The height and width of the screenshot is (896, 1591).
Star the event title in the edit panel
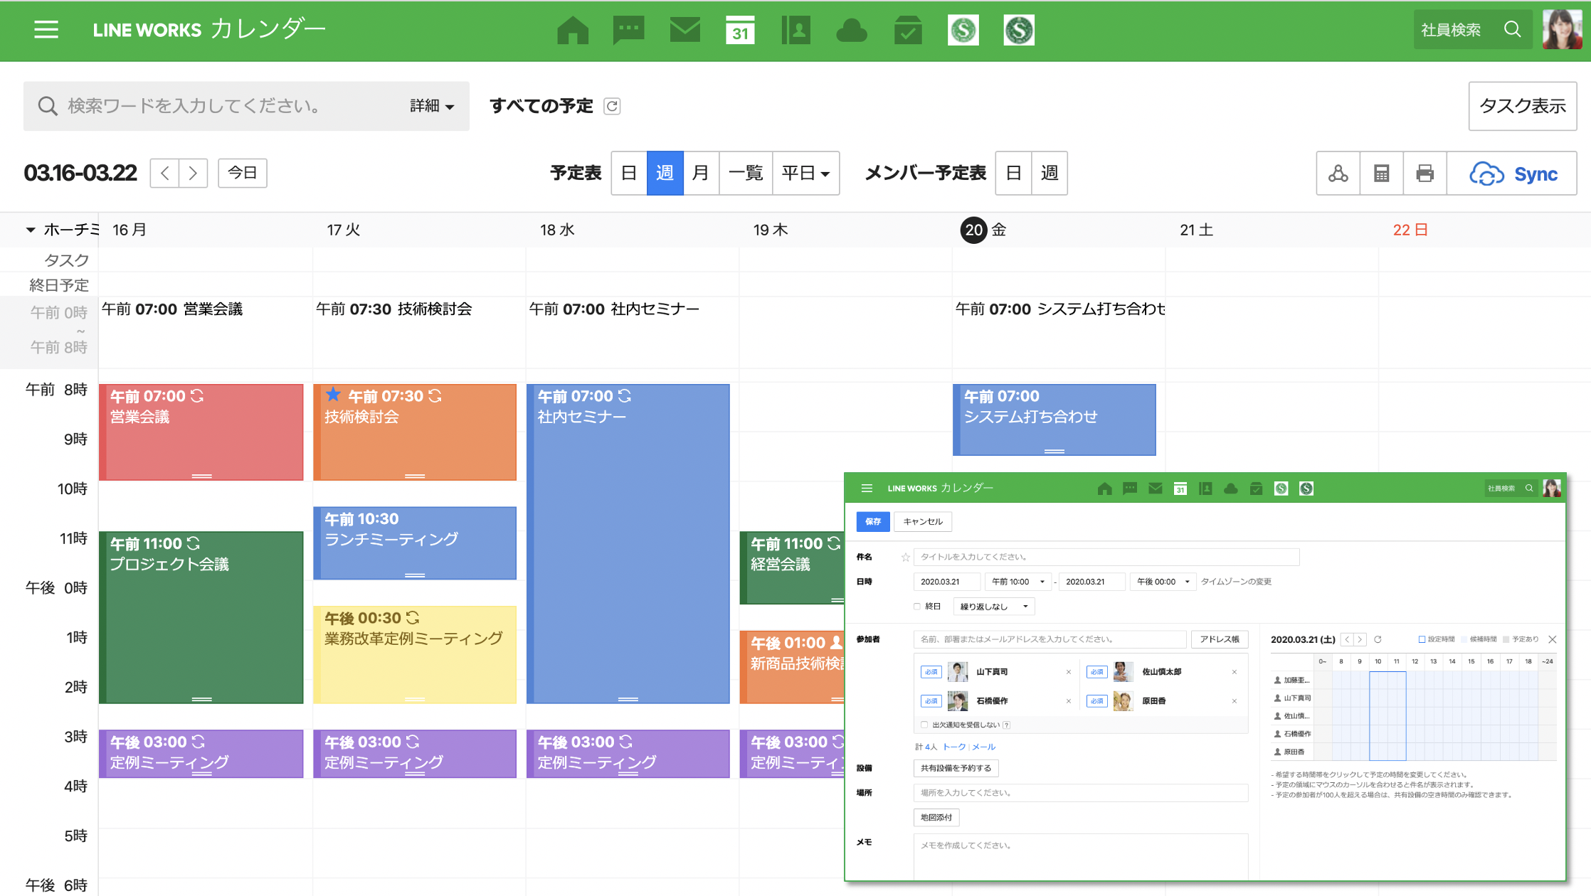905,557
